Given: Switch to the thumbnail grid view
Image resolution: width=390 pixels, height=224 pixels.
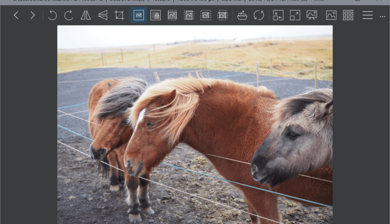Looking at the screenshot, I should tap(348, 16).
